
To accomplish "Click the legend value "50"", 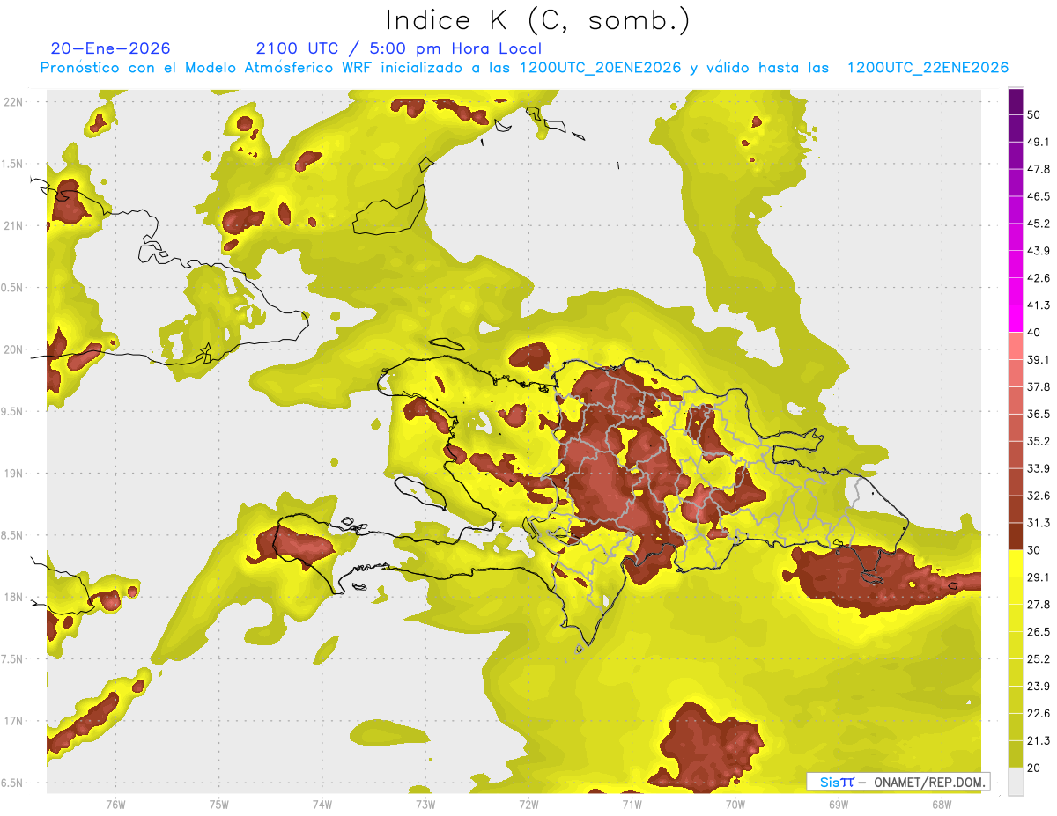I will point(1035,115).
